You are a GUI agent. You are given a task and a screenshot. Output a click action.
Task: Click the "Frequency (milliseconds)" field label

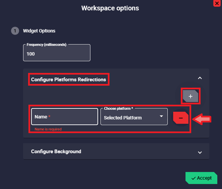(x=47, y=44)
